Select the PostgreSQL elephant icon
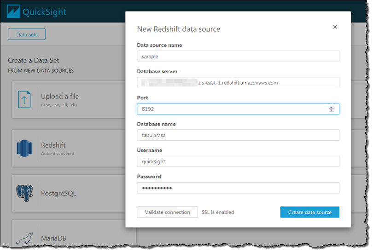 coord(24,193)
